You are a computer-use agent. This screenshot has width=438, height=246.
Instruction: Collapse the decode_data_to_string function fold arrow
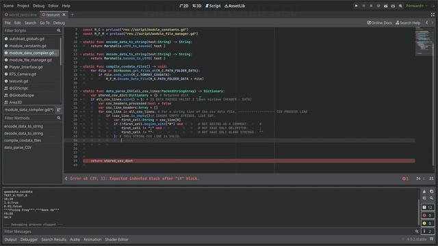pos(81,55)
